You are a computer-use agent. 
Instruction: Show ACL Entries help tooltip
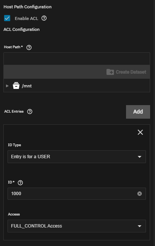(x=30, y=112)
